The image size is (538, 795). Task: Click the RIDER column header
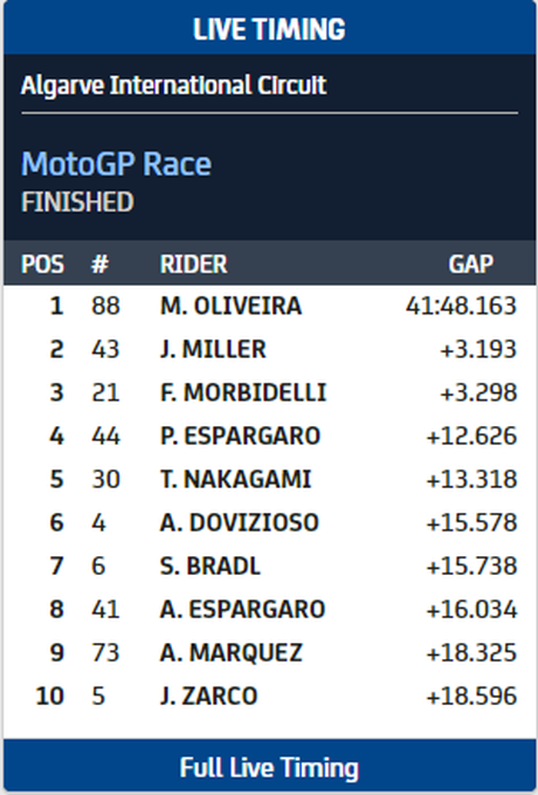(194, 264)
